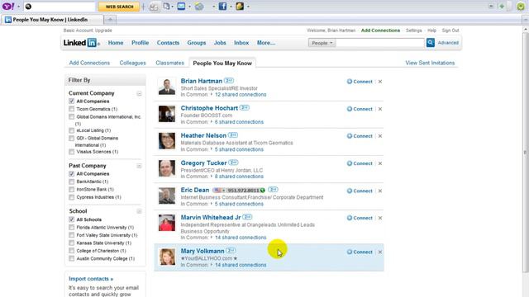Open the dropdown arrow beside Facebook icon
529x297 pixels.
pos(231,7)
